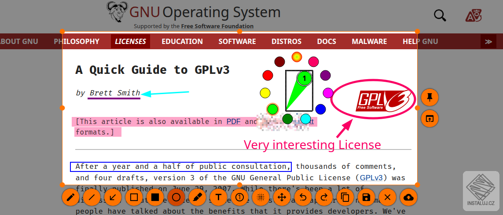
Task: Undo the last annotation
Action: 303,197
